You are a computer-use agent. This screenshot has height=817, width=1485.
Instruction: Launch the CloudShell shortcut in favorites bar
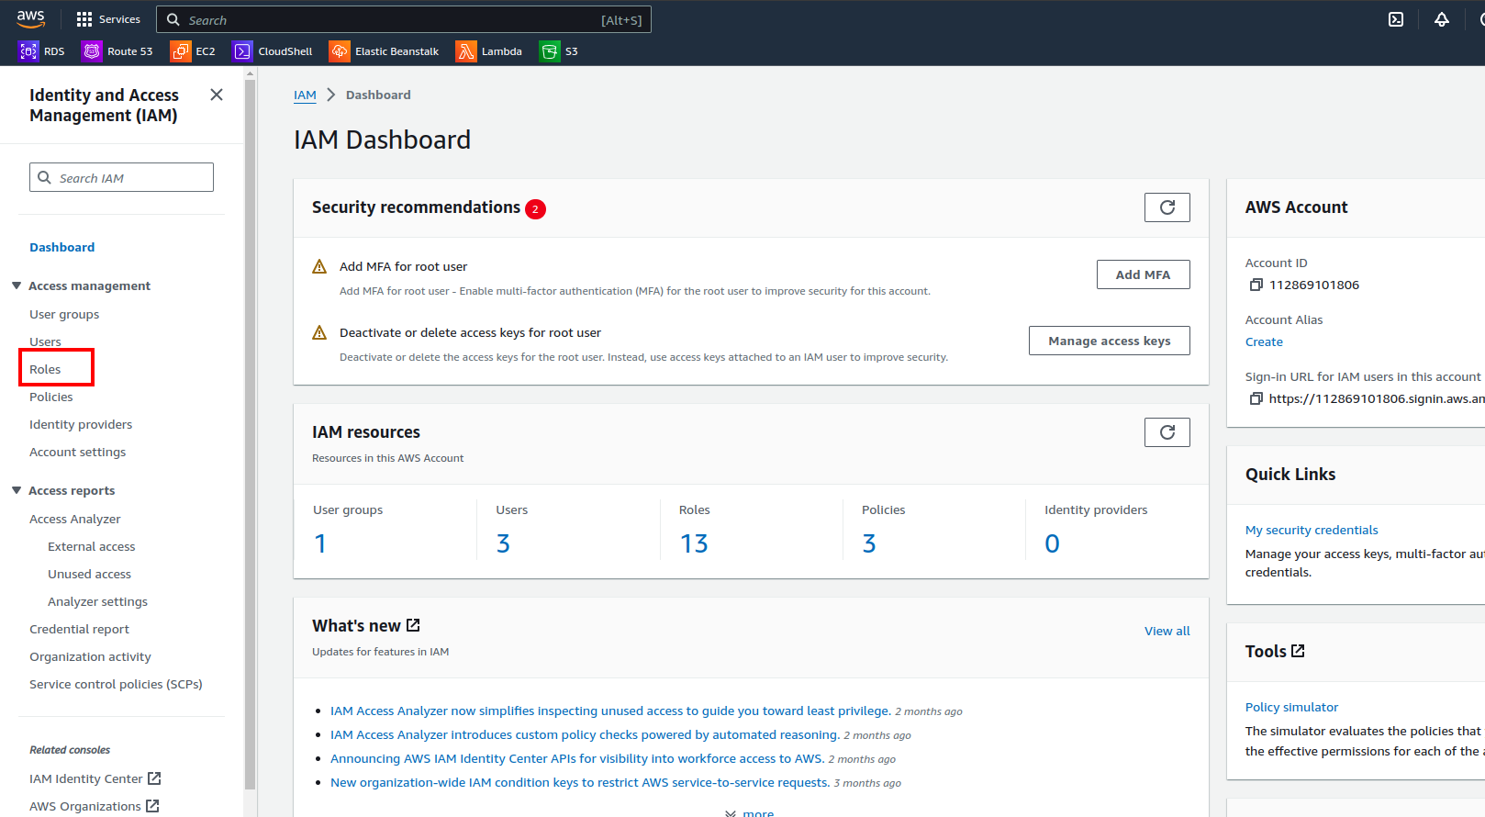click(x=273, y=51)
